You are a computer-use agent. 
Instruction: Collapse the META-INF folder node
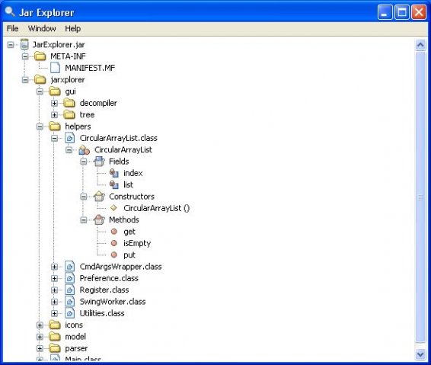point(25,56)
